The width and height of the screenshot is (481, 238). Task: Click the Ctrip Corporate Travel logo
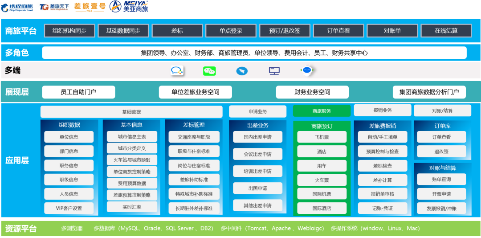pos(17,7)
